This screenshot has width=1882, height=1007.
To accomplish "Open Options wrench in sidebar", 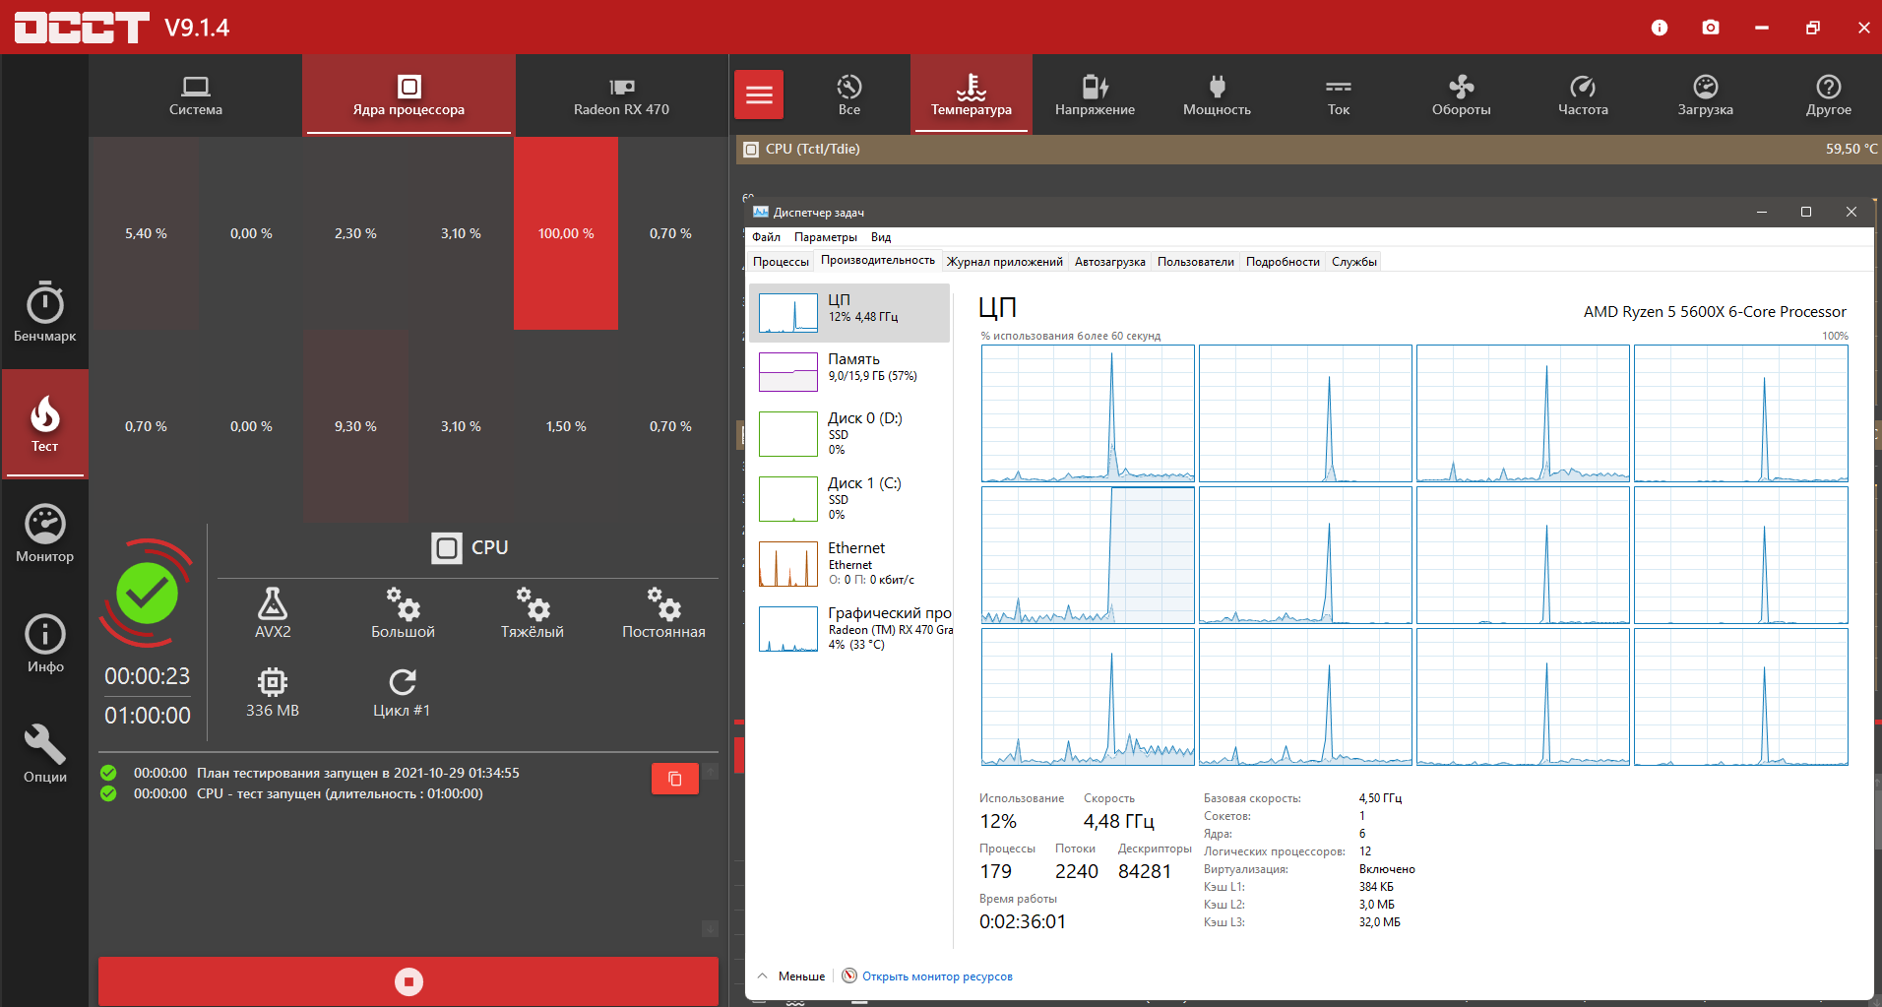I will (44, 754).
